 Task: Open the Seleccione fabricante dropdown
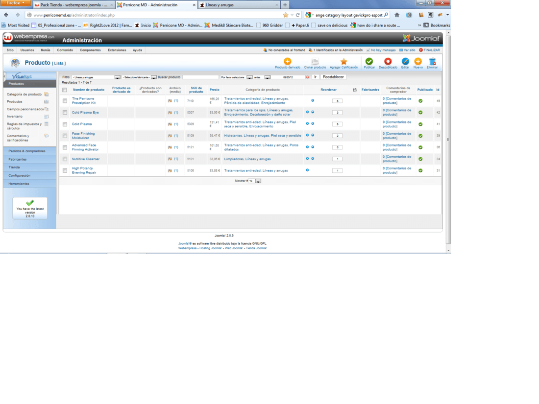pos(139,77)
